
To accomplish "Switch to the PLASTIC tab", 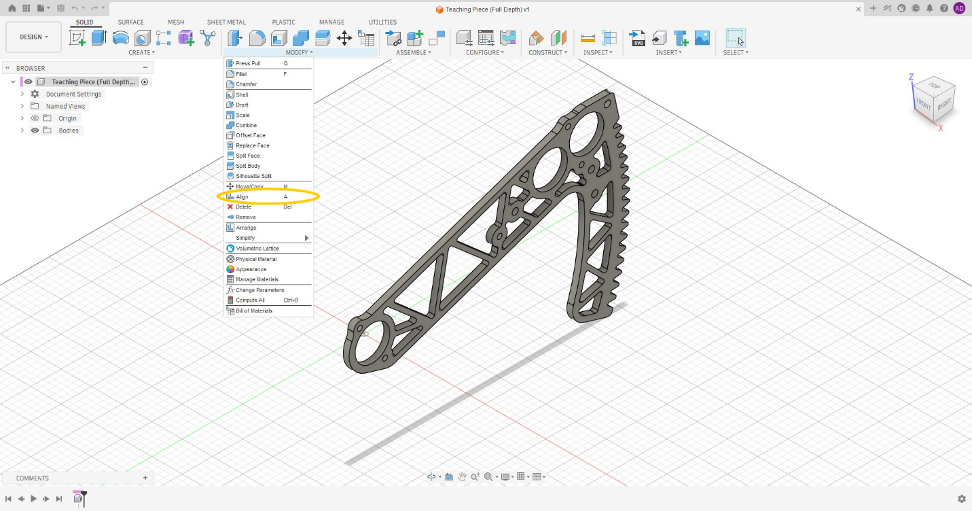I will (x=284, y=22).
